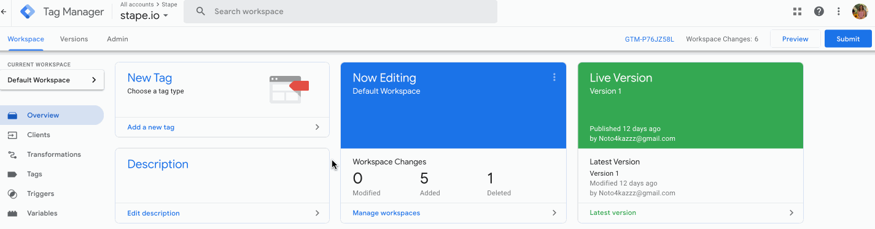This screenshot has width=875, height=229.
Task: Click the Search workspace field
Action: (x=340, y=12)
